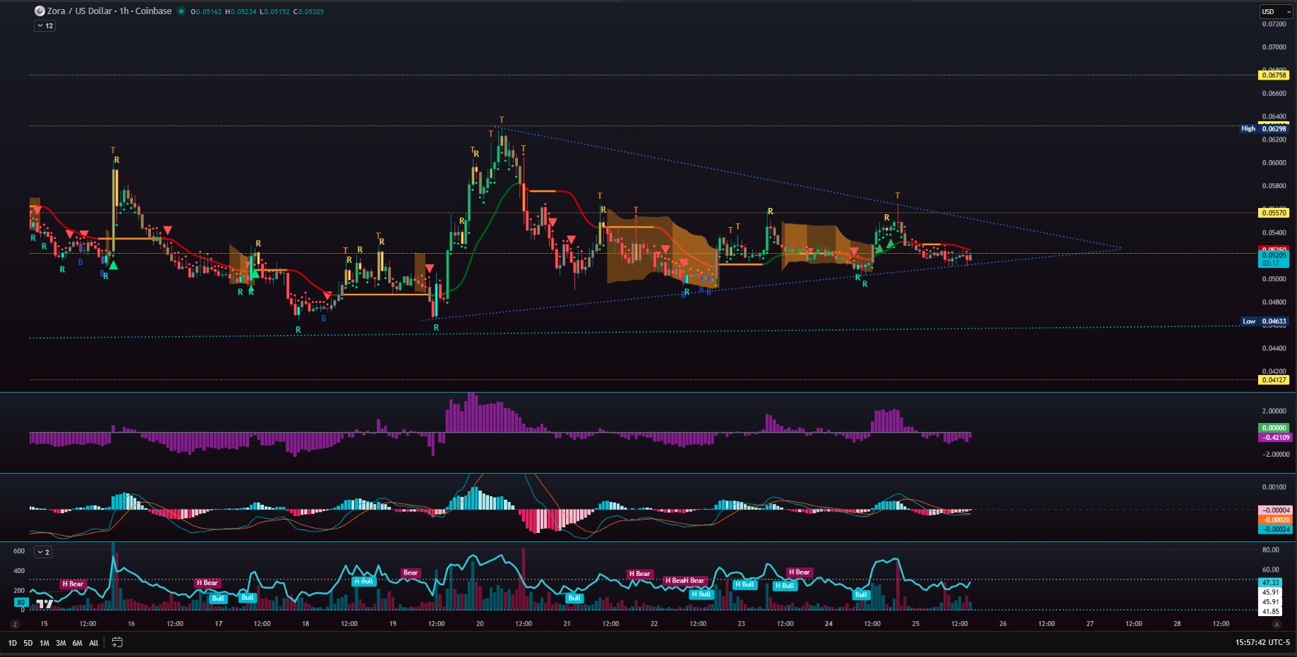Click the yellow 0.04127 price label
1297x657 pixels.
point(1274,380)
